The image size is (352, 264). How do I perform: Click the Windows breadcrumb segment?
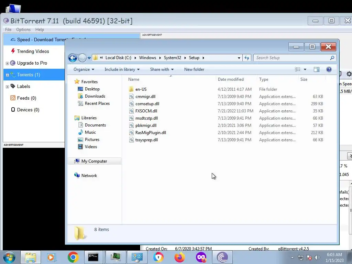147,58
